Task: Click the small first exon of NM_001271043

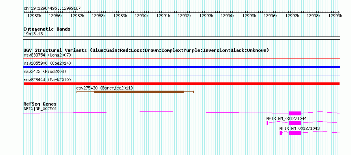Action: point(281,133)
